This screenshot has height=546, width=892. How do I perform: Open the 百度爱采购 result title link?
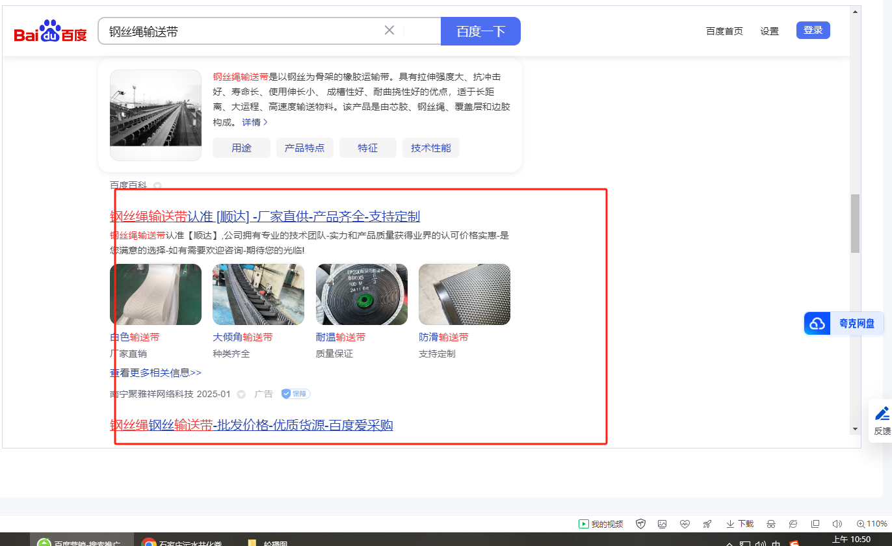[252, 425]
